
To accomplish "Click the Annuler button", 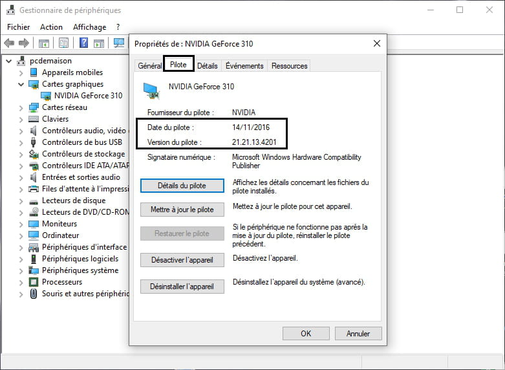I will point(358,334).
